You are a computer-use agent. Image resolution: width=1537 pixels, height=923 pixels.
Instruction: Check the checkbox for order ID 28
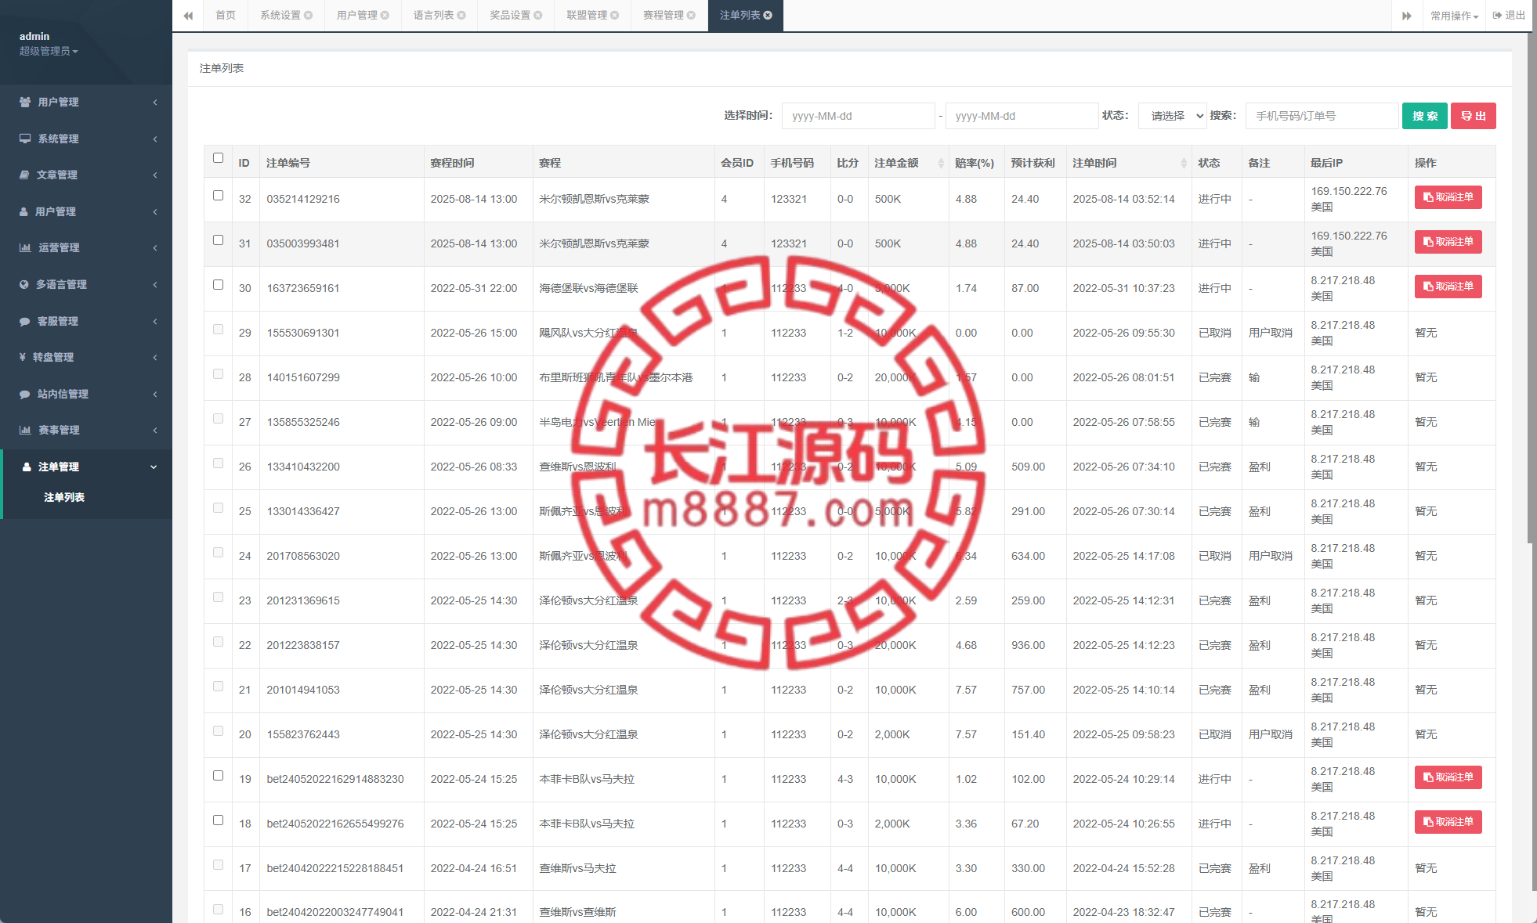pyautogui.click(x=219, y=374)
